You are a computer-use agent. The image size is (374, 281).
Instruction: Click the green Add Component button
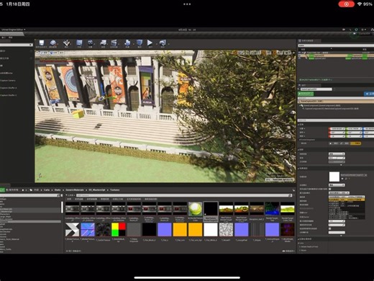click(x=306, y=94)
